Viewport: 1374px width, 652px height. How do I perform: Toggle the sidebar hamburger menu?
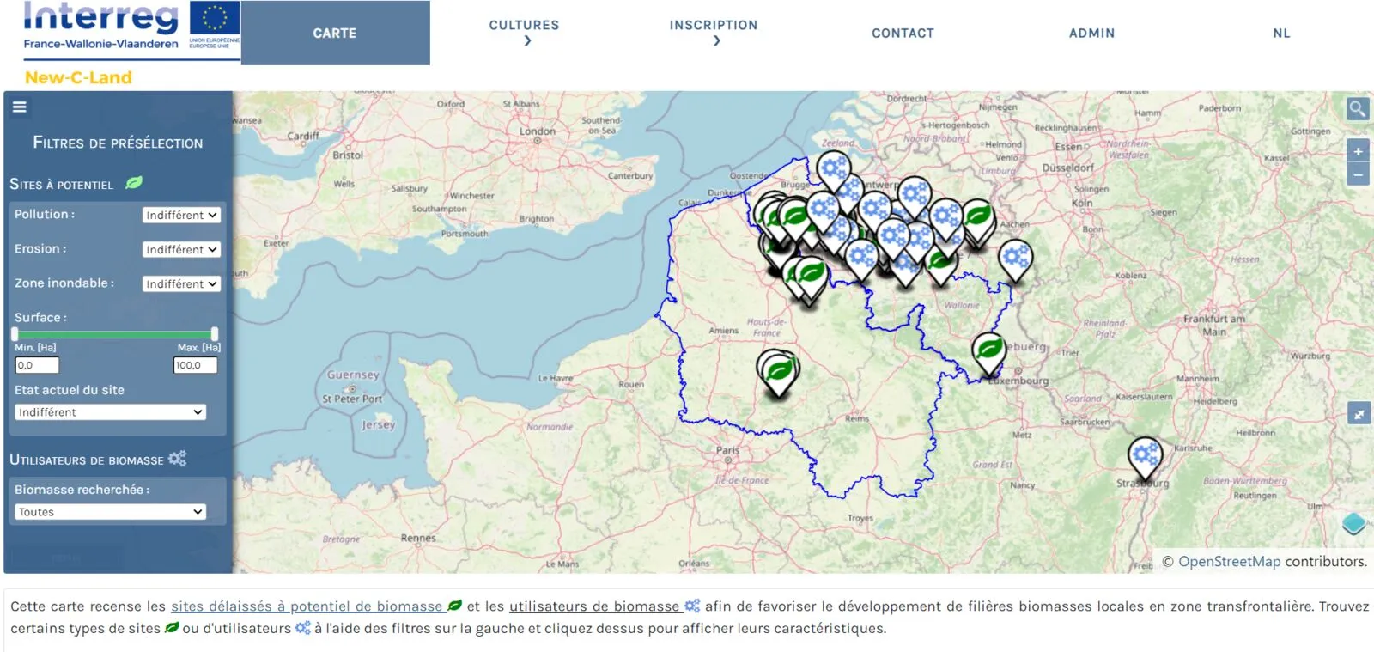(20, 107)
